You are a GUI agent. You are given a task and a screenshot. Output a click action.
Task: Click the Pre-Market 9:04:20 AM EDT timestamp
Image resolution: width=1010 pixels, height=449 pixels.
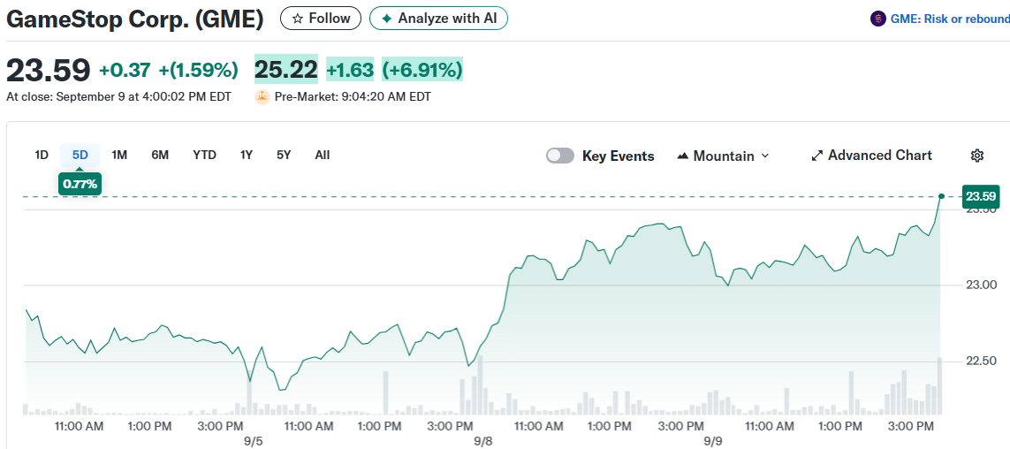353,97
